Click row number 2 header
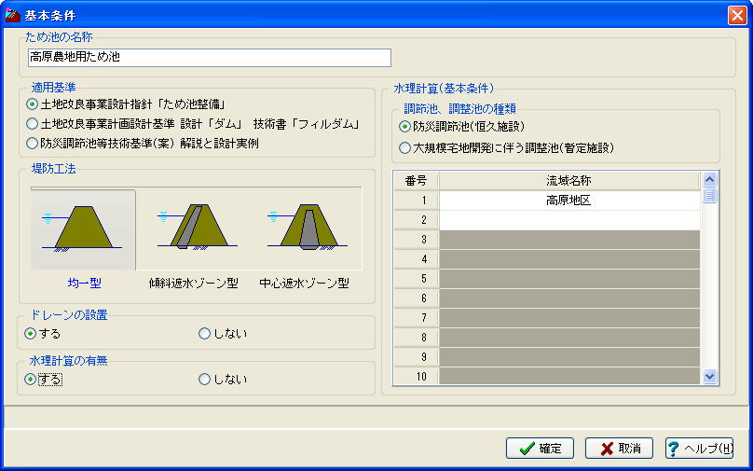The width and height of the screenshot is (753, 471). (x=416, y=220)
